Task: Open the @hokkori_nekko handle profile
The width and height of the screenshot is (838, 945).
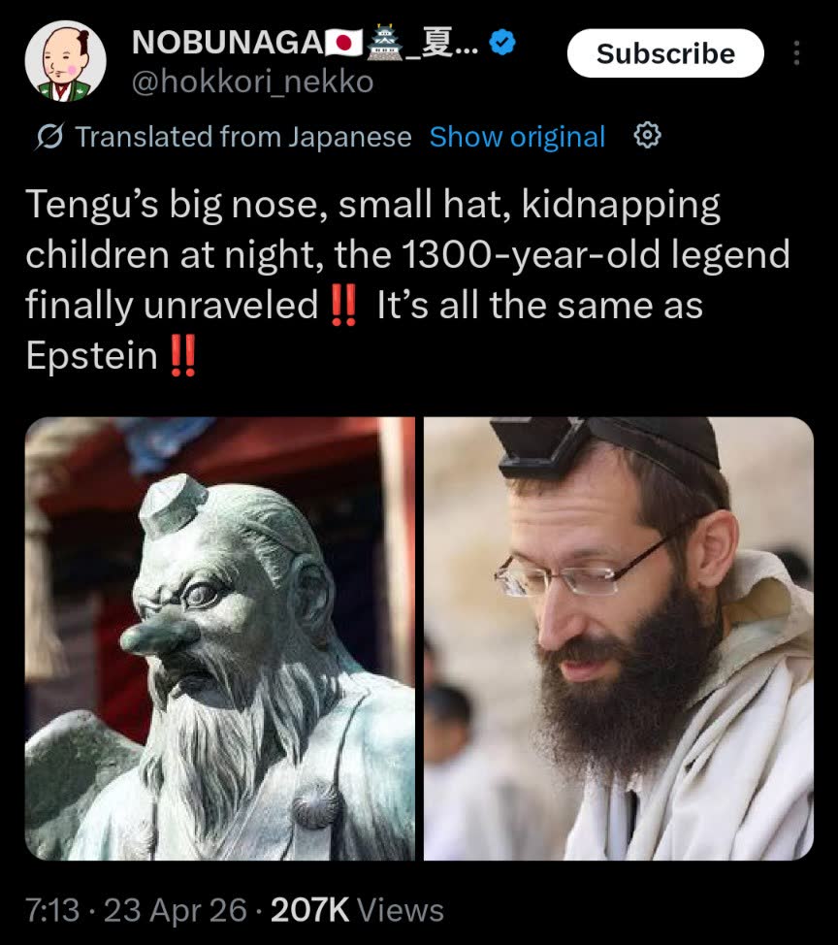Action: coord(252,82)
